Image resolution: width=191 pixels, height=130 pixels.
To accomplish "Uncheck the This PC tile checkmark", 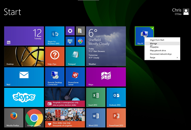I will 152,28.
